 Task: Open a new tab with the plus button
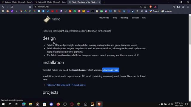click(x=104, y=2)
